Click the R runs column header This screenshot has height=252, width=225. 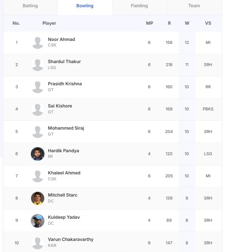click(169, 23)
